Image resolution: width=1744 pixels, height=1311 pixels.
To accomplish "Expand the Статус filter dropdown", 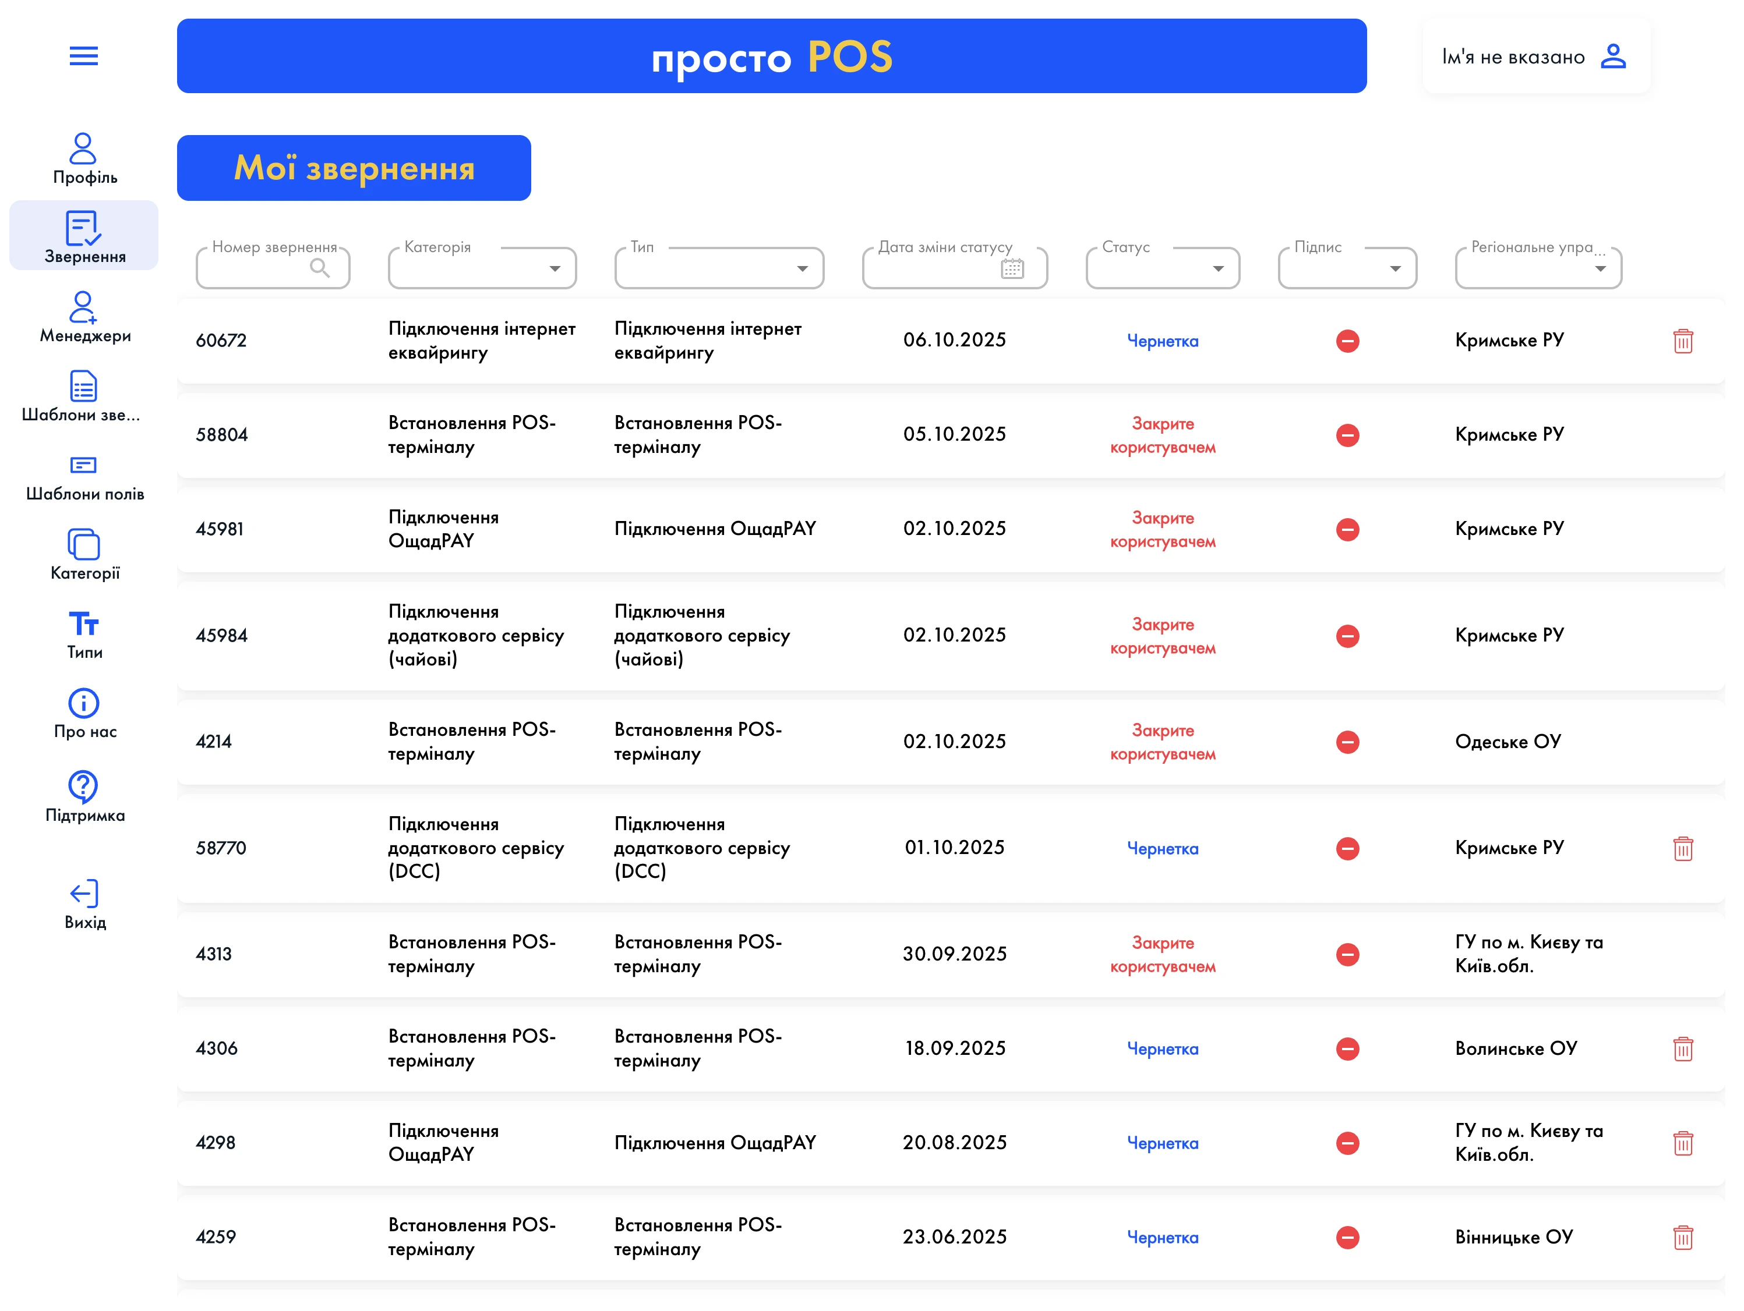I will 1217,268.
